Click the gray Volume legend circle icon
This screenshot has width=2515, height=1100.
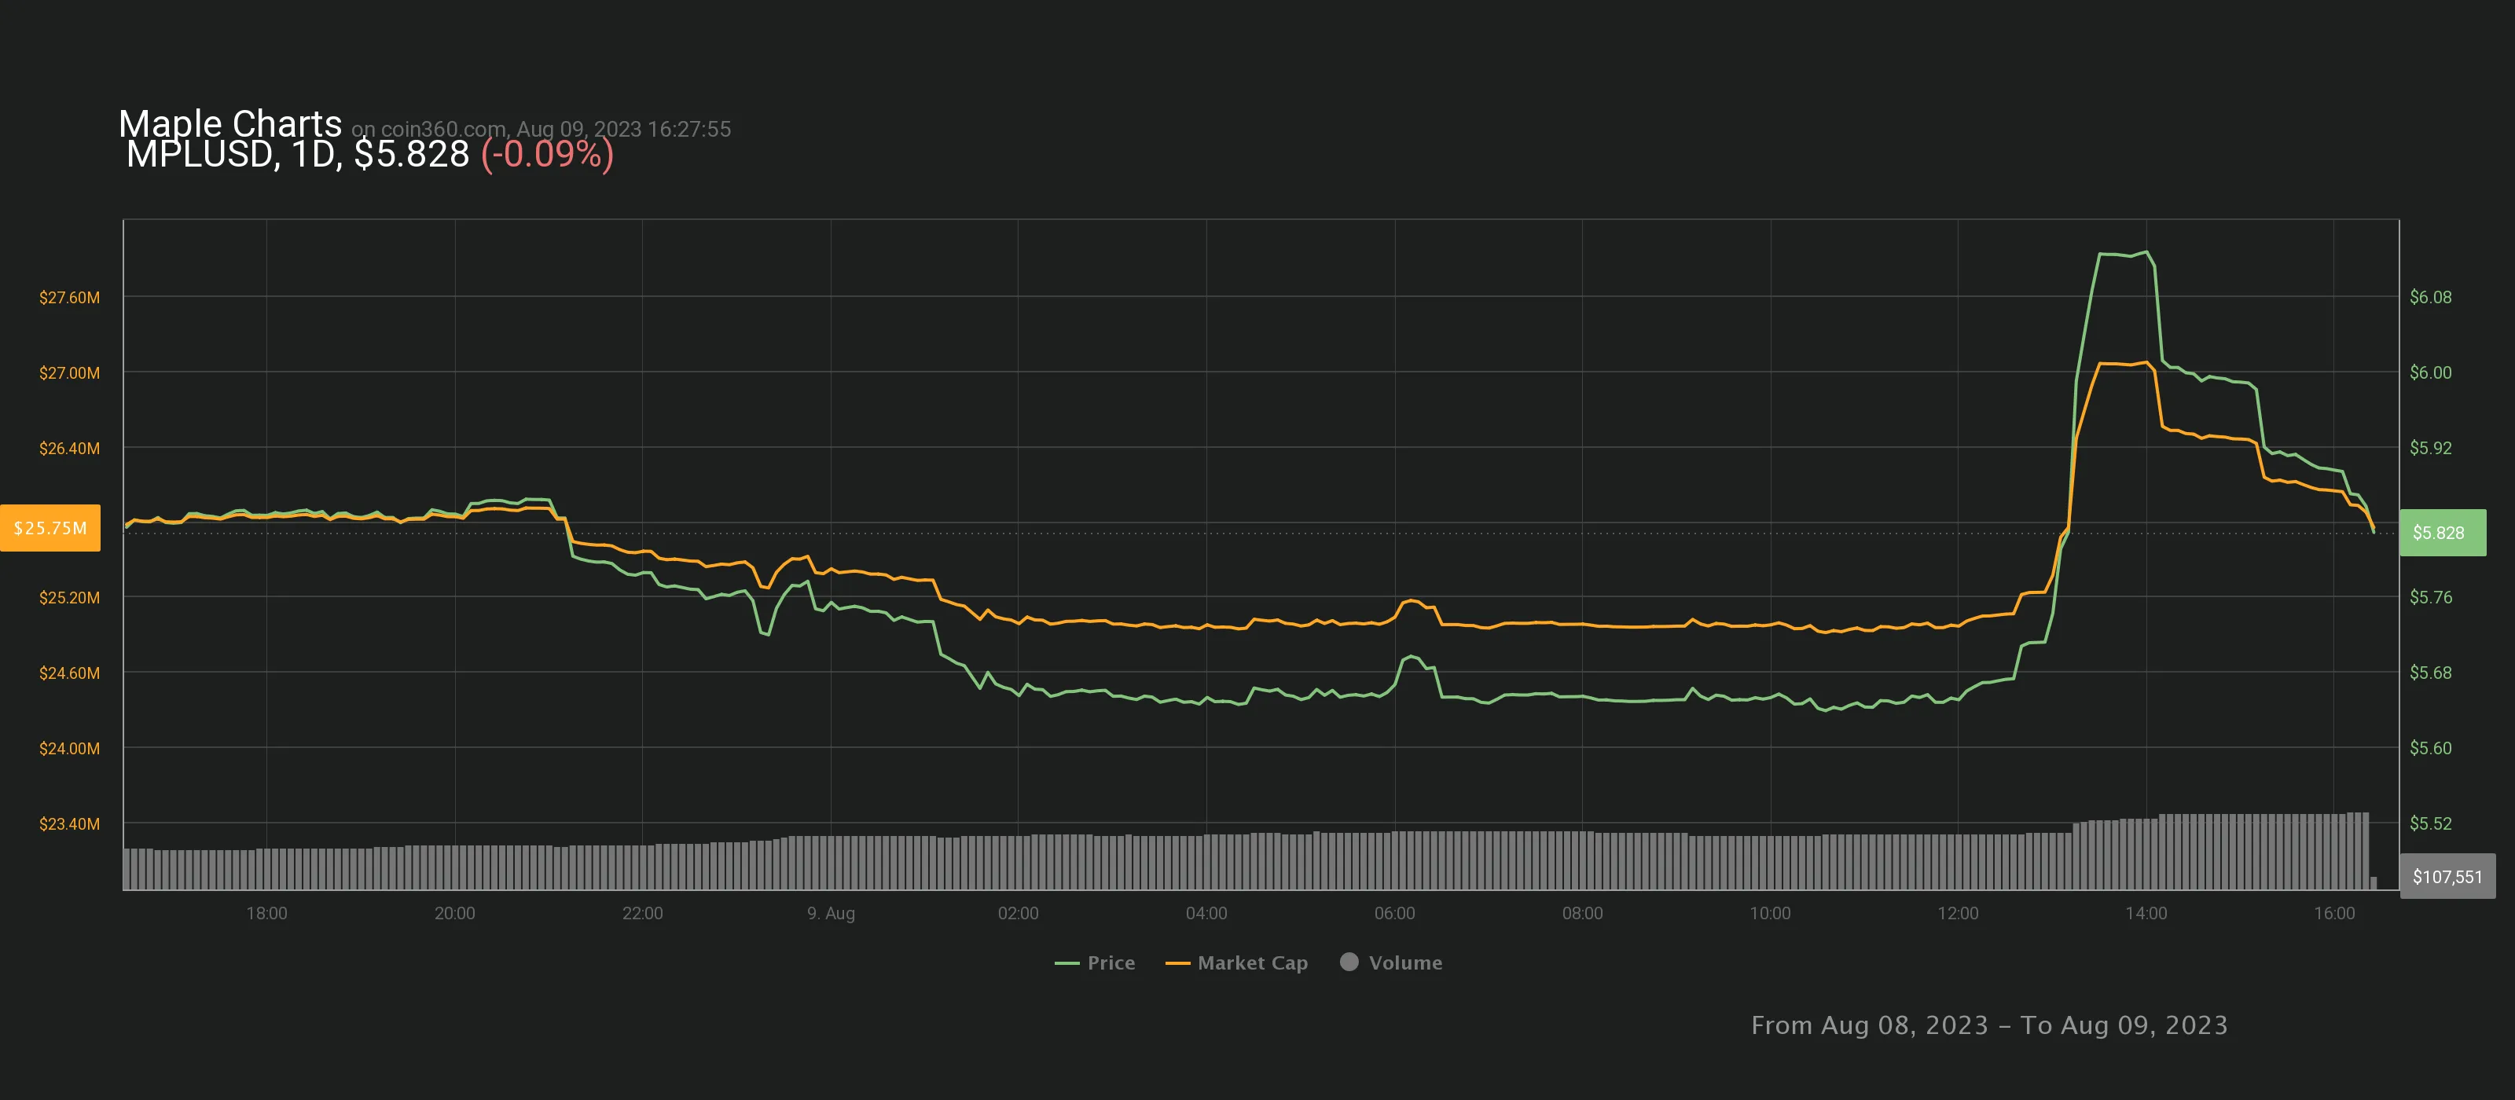(1349, 962)
